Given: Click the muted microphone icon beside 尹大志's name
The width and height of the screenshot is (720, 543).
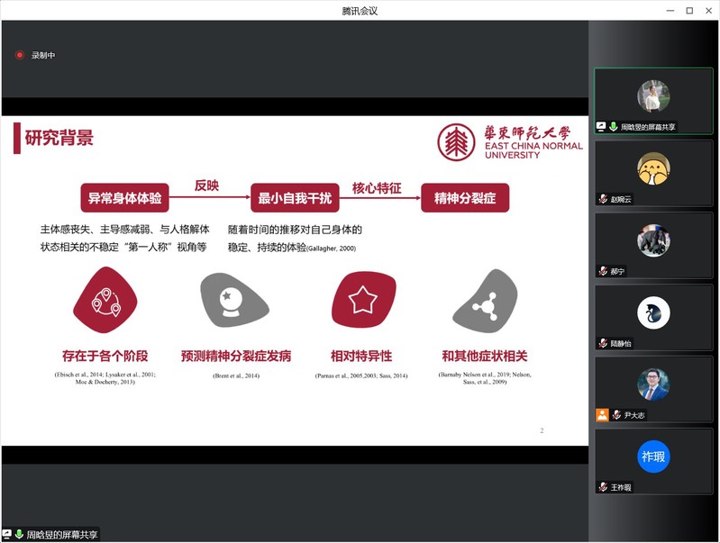Looking at the screenshot, I should point(616,415).
